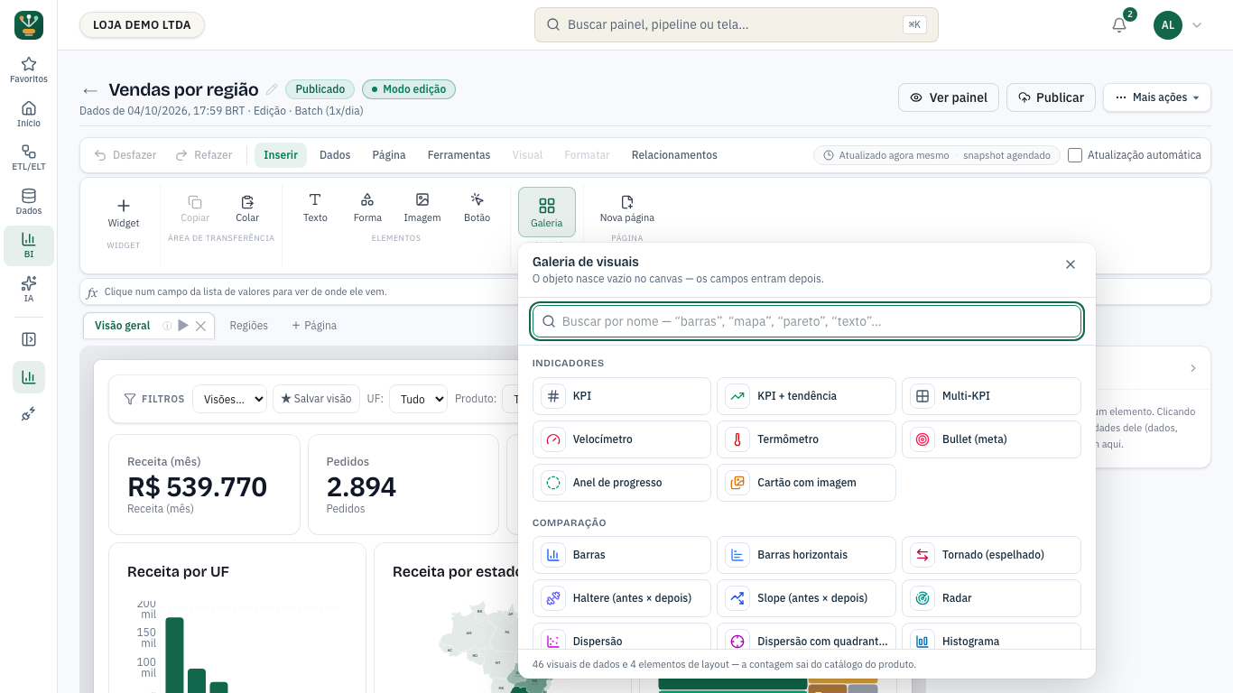Open the Página ribbon tab
This screenshot has width=1233, height=693.
pyautogui.click(x=389, y=155)
